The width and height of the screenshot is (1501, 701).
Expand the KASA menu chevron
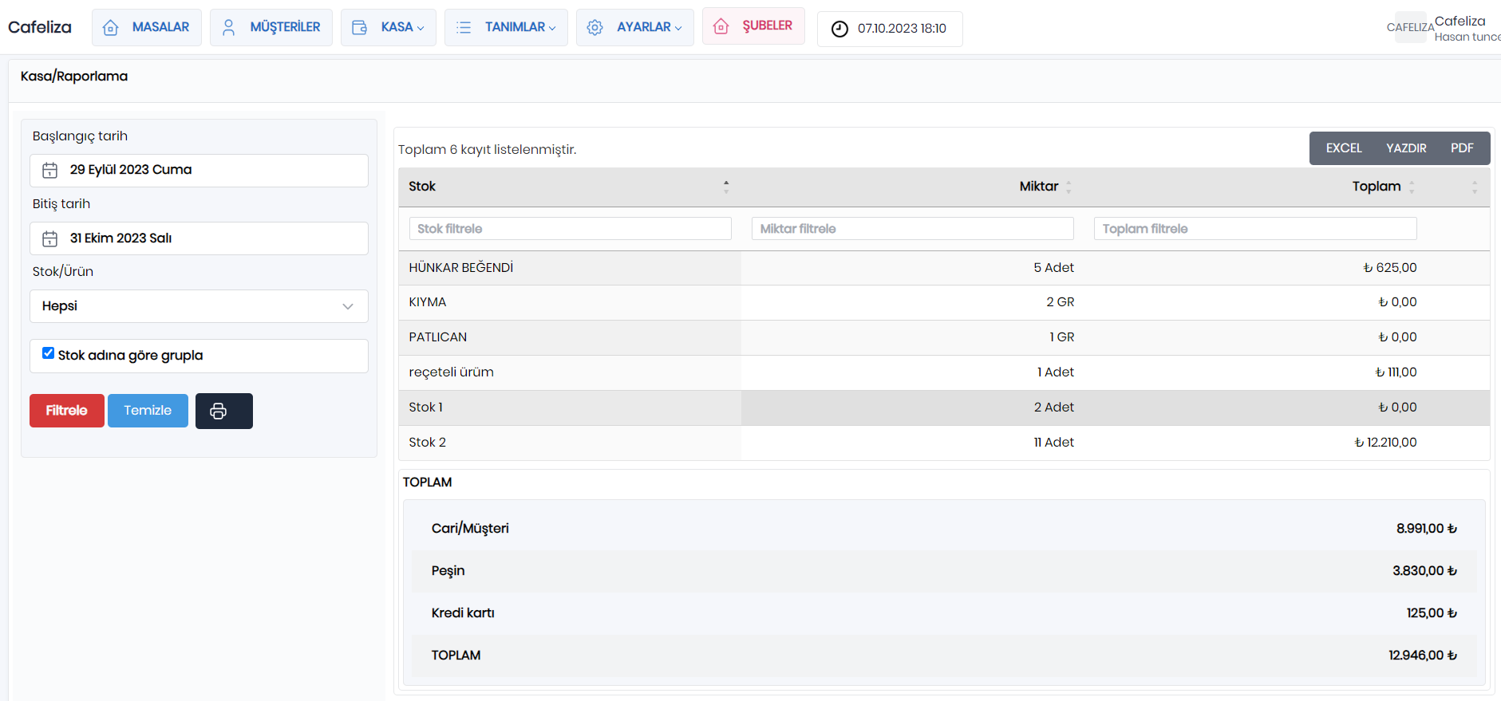421,28
